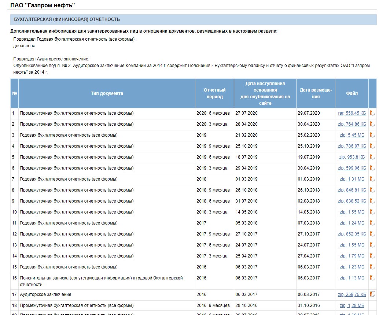The image size is (379, 315).
Task: Click the Файл column header
Action: (x=352, y=93)
